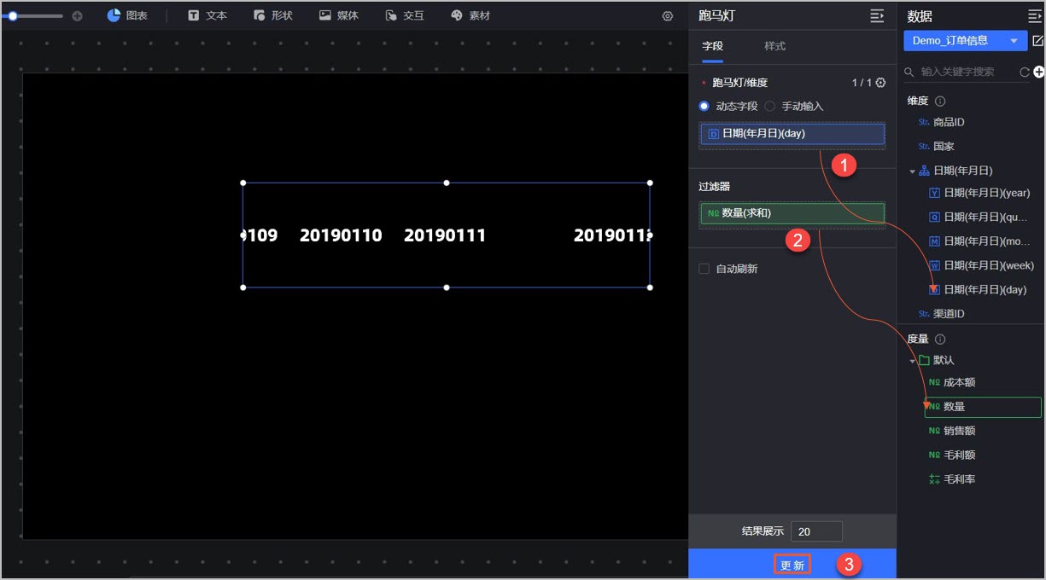1046x580 pixels.
Task: Click the search magnifier icon
Action: click(x=909, y=72)
